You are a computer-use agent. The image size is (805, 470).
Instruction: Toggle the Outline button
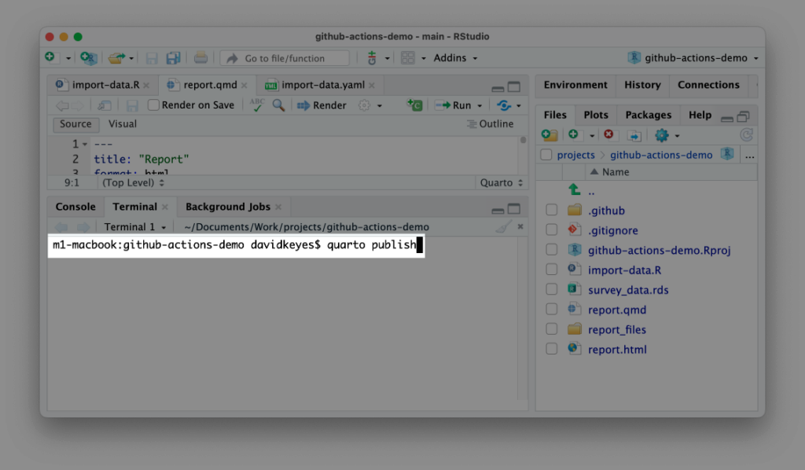tap(491, 123)
